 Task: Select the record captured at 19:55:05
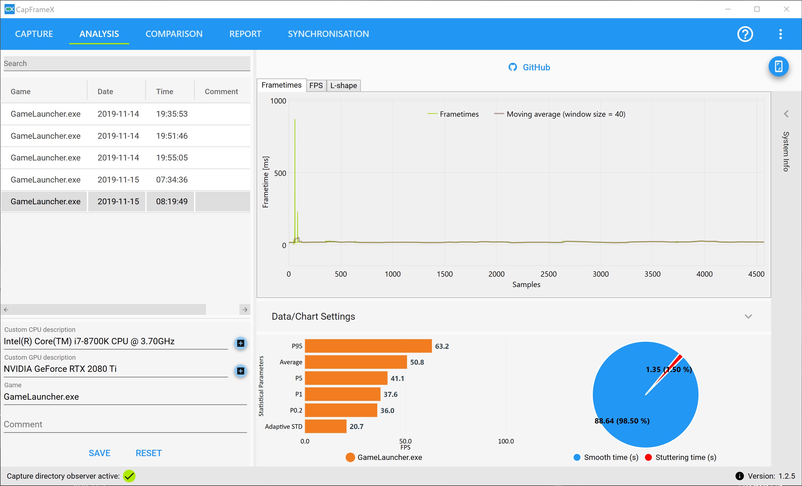[126, 157]
